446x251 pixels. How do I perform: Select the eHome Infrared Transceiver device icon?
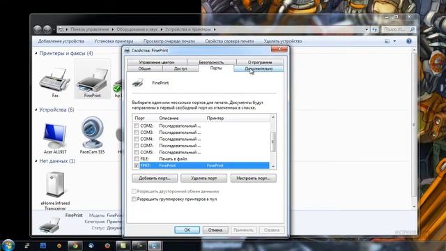[x=55, y=184]
